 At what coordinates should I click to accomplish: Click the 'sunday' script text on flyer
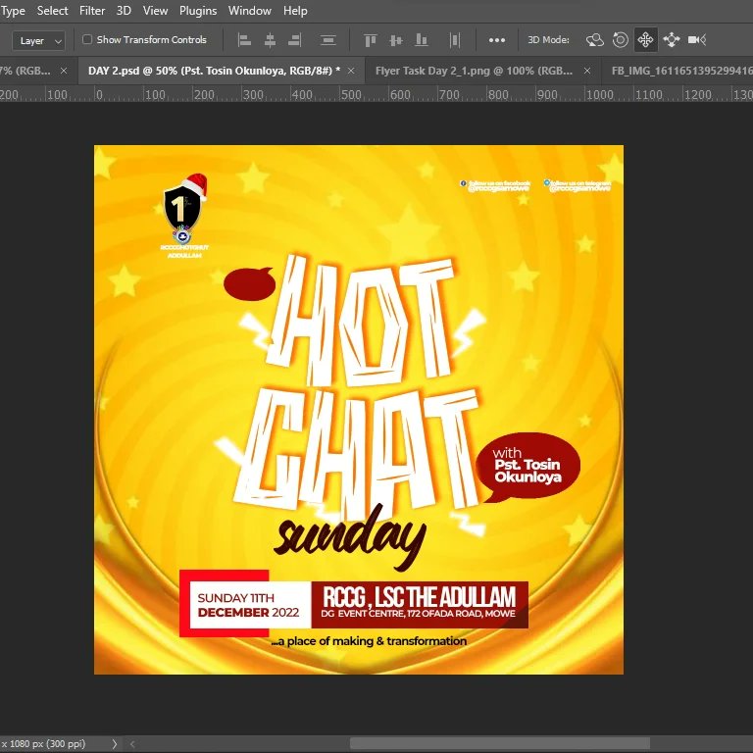tap(350, 536)
